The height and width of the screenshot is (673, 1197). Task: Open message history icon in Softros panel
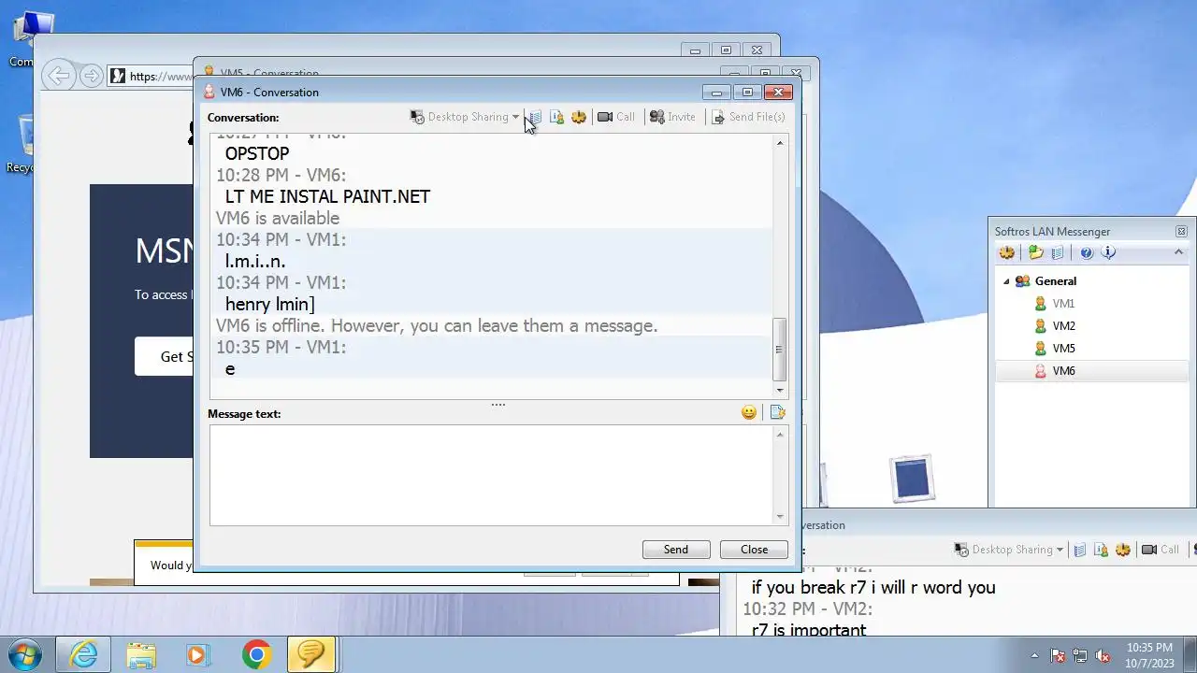tap(1058, 252)
